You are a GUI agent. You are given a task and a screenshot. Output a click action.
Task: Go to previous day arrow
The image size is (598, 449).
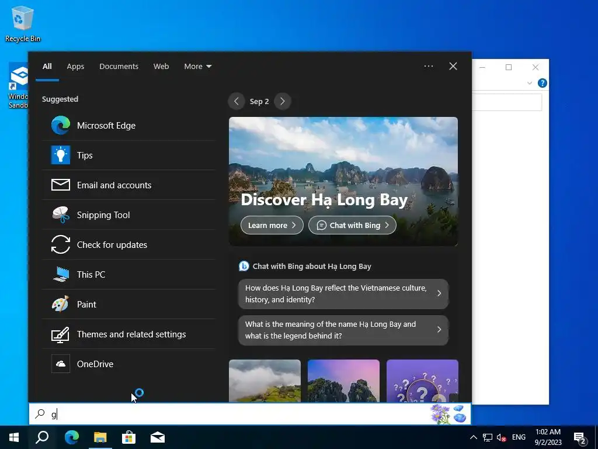click(x=237, y=101)
